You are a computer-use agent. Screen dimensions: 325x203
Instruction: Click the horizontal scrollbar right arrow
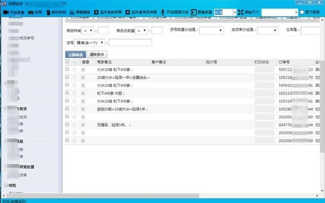coord(317,195)
